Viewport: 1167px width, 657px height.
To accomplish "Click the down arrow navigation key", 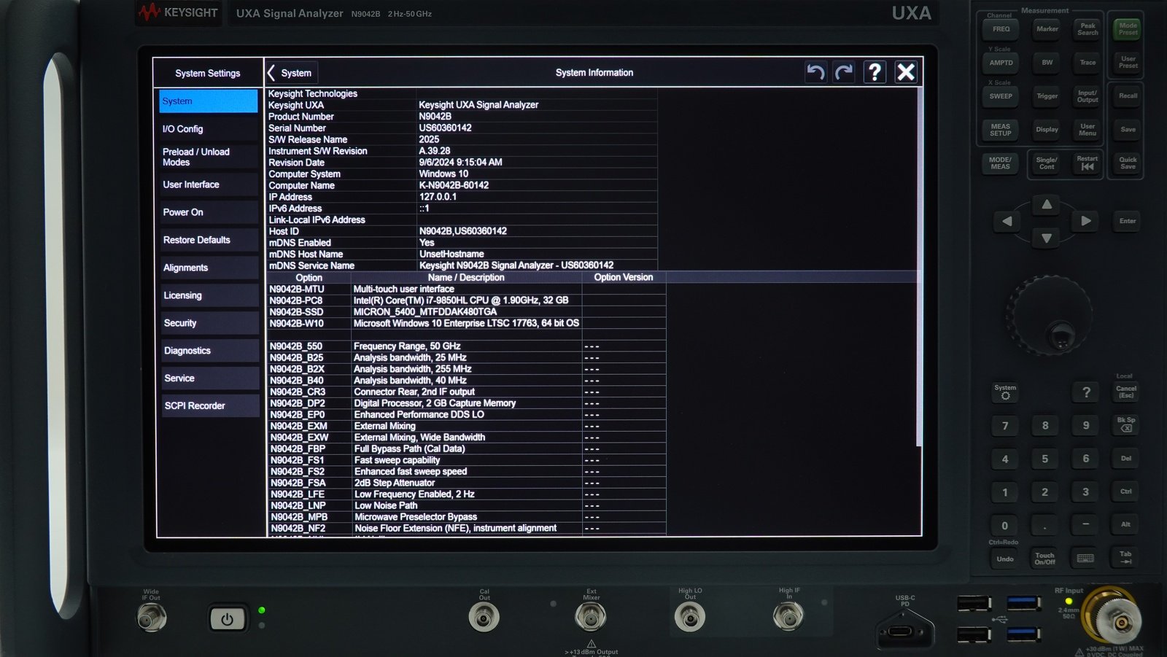I will coord(1047,238).
